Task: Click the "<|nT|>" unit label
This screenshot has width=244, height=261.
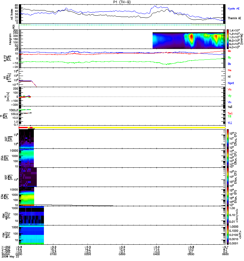Action: point(240,235)
